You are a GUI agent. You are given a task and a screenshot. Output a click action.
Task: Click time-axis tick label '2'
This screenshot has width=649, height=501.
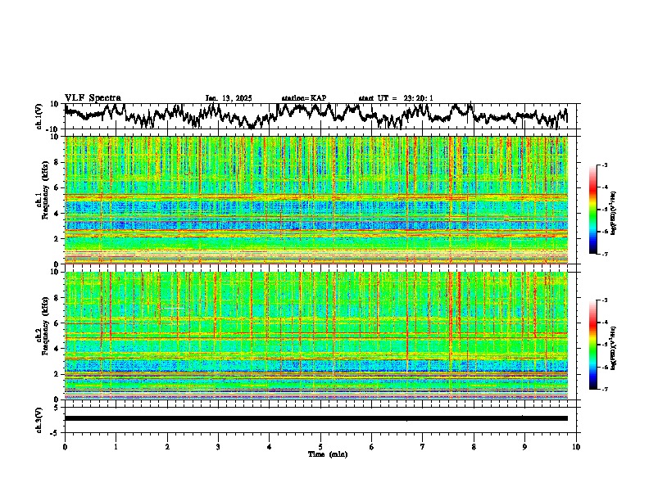pyautogui.click(x=167, y=447)
